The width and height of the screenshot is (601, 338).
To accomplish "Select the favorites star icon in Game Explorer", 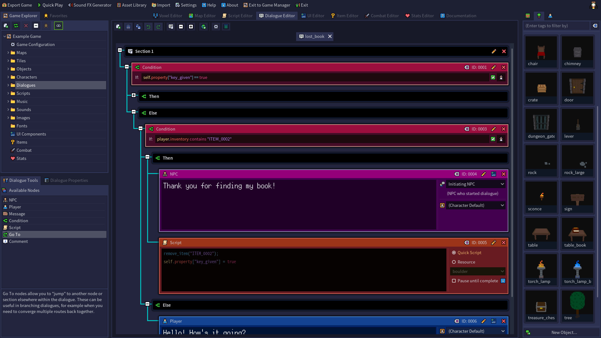I will (46, 26).
